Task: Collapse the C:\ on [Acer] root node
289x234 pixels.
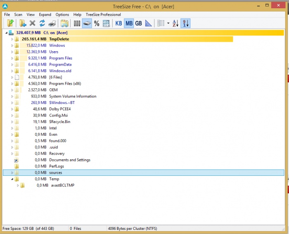Action: [x=7, y=33]
